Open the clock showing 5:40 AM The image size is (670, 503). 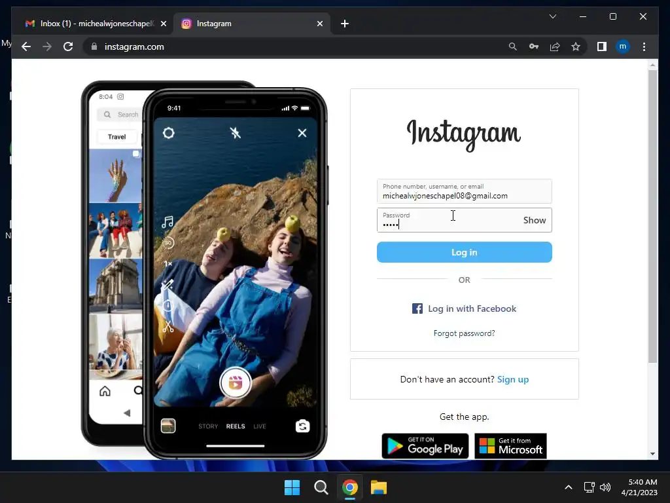pos(639,487)
